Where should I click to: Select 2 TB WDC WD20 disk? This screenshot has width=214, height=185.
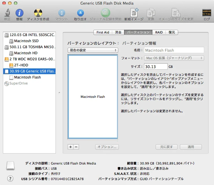pos(29,59)
